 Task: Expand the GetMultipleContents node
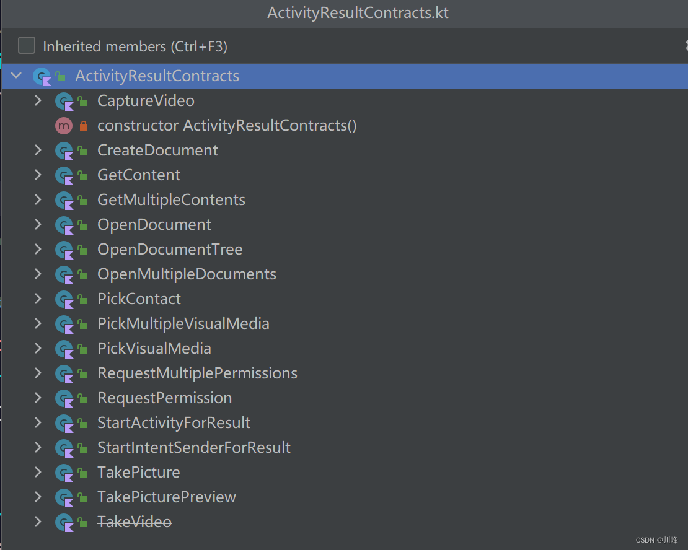(x=38, y=199)
